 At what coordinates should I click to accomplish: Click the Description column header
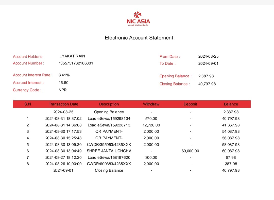[109, 104]
